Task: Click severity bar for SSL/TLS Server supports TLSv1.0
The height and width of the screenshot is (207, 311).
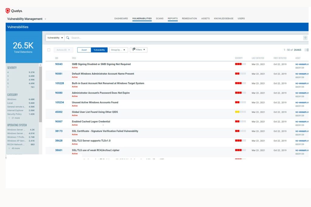Action: coord(241,141)
